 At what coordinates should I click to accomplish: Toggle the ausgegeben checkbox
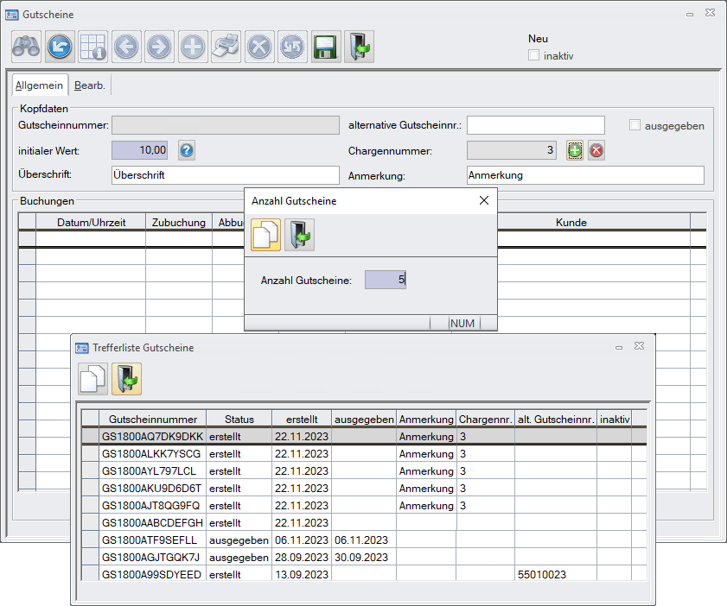tap(635, 125)
